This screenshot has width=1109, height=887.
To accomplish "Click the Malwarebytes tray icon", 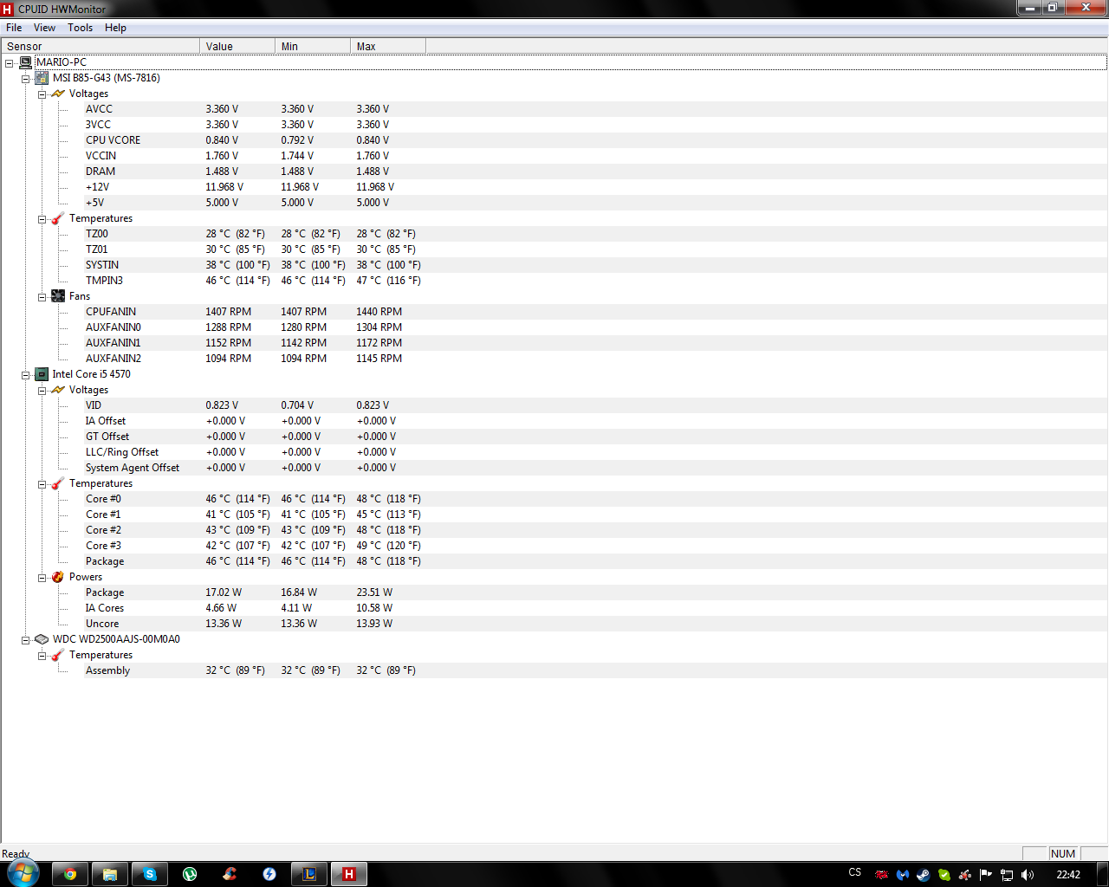I will 903,875.
